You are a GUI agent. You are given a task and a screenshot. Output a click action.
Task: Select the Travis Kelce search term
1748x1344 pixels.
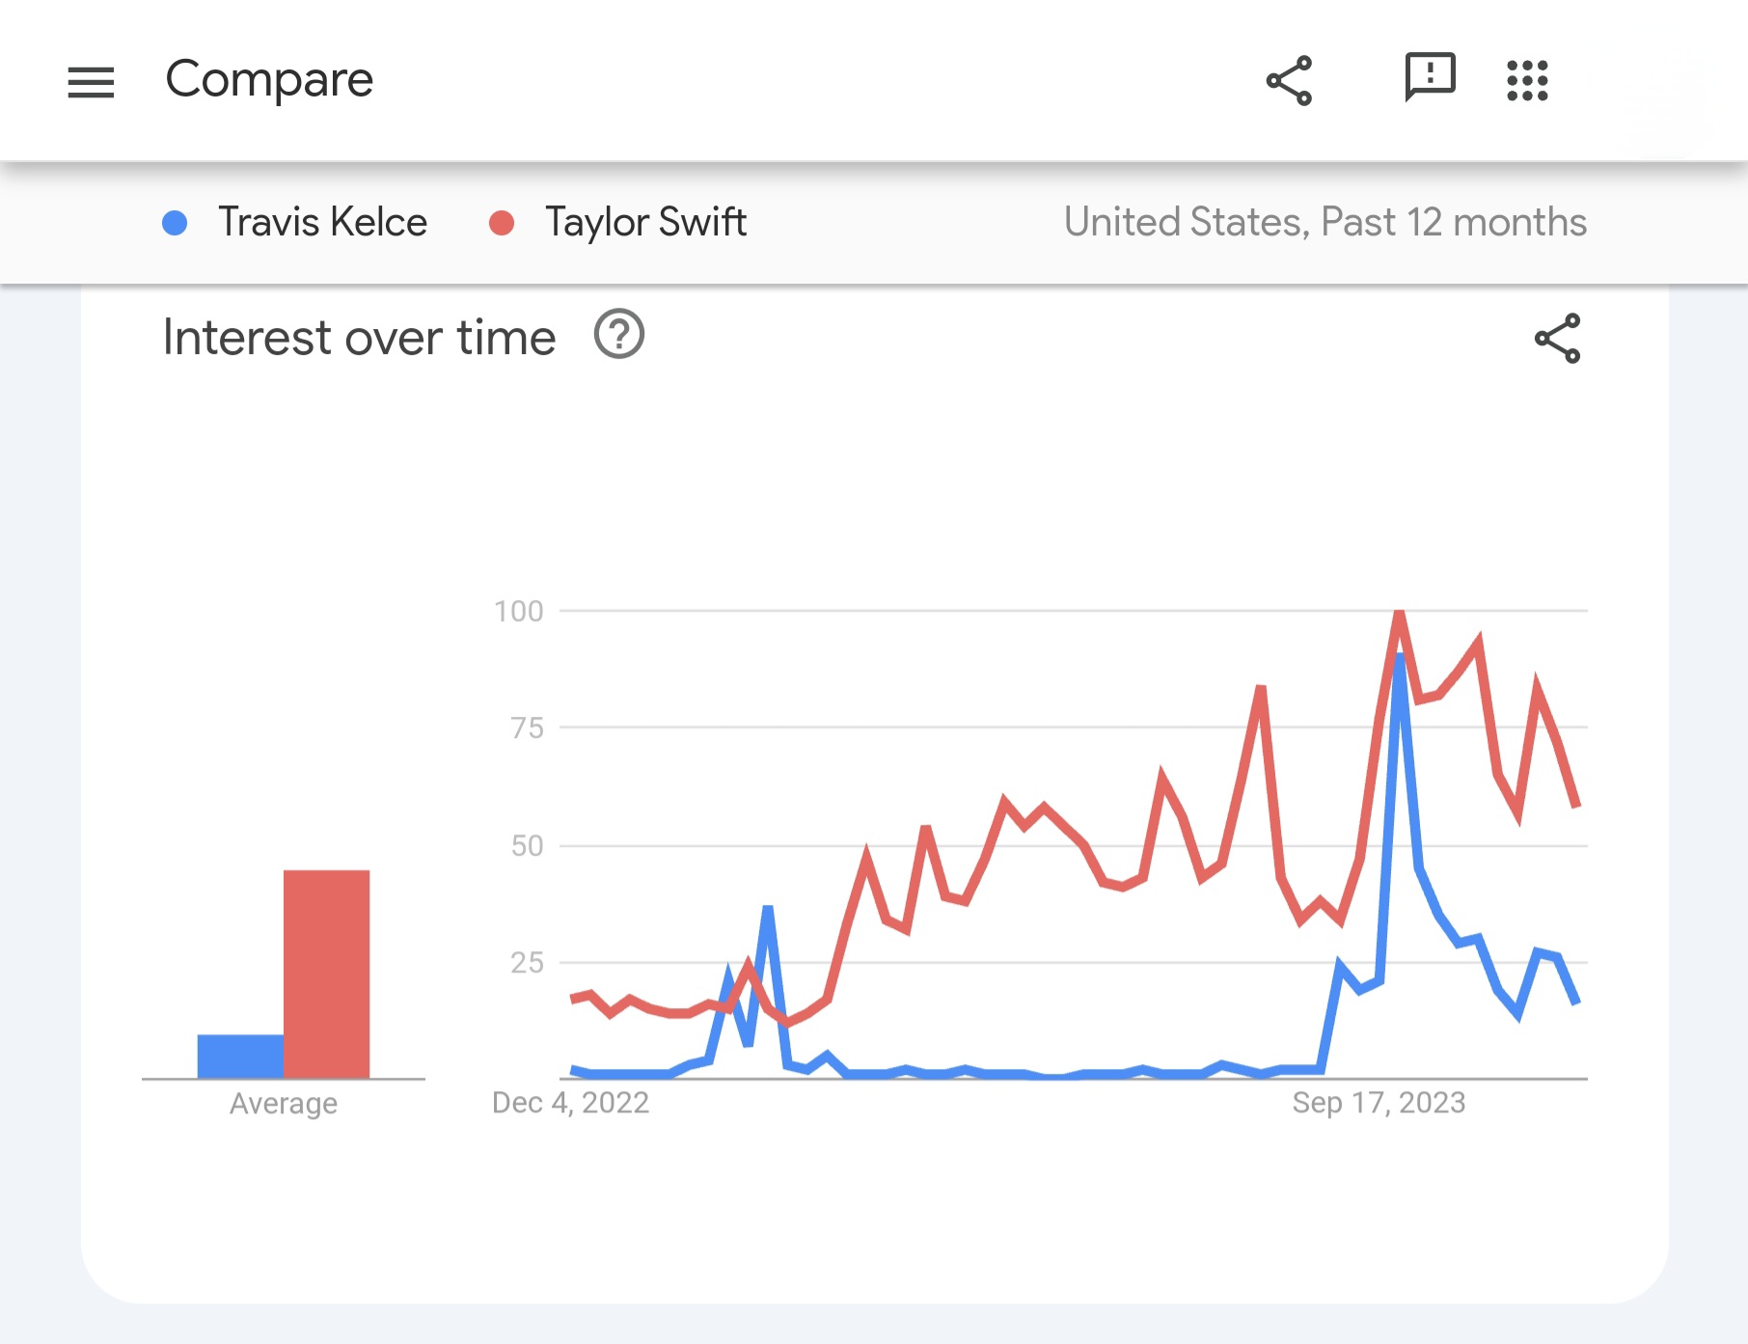pos(322,222)
